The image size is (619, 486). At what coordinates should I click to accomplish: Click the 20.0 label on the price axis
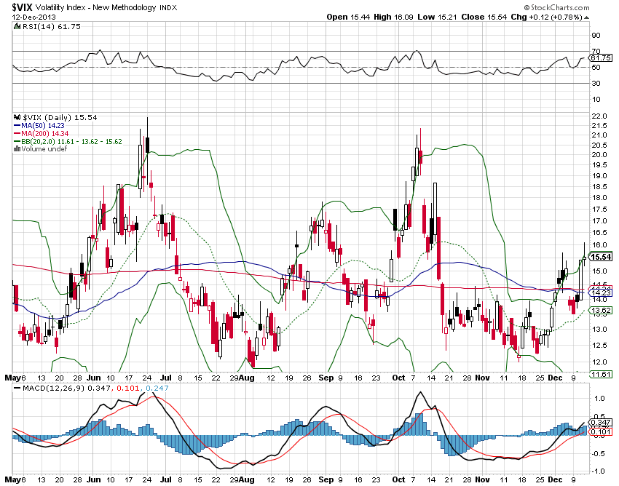599,155
